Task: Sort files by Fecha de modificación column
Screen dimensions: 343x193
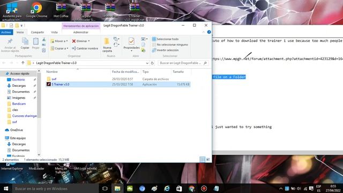Action: (125, 72)
